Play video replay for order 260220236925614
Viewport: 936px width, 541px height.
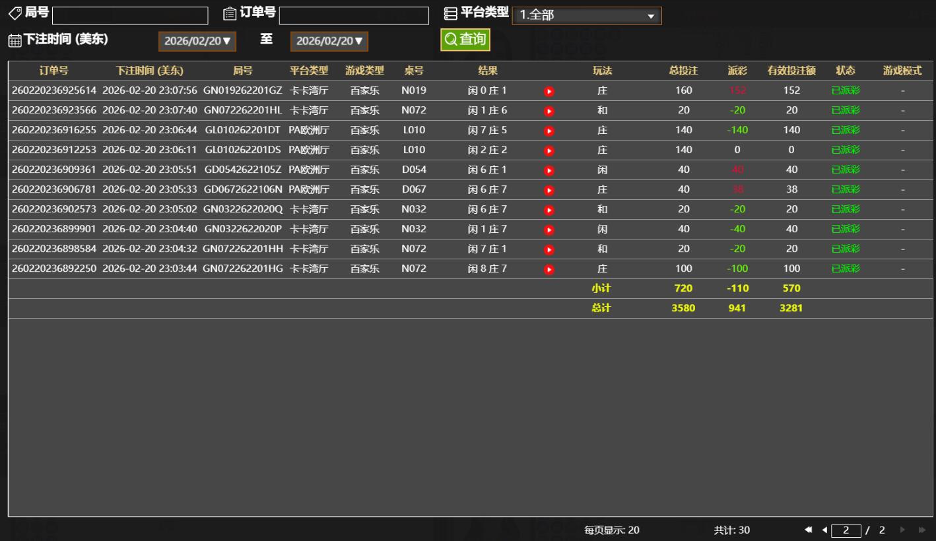[x=549, y=91]
